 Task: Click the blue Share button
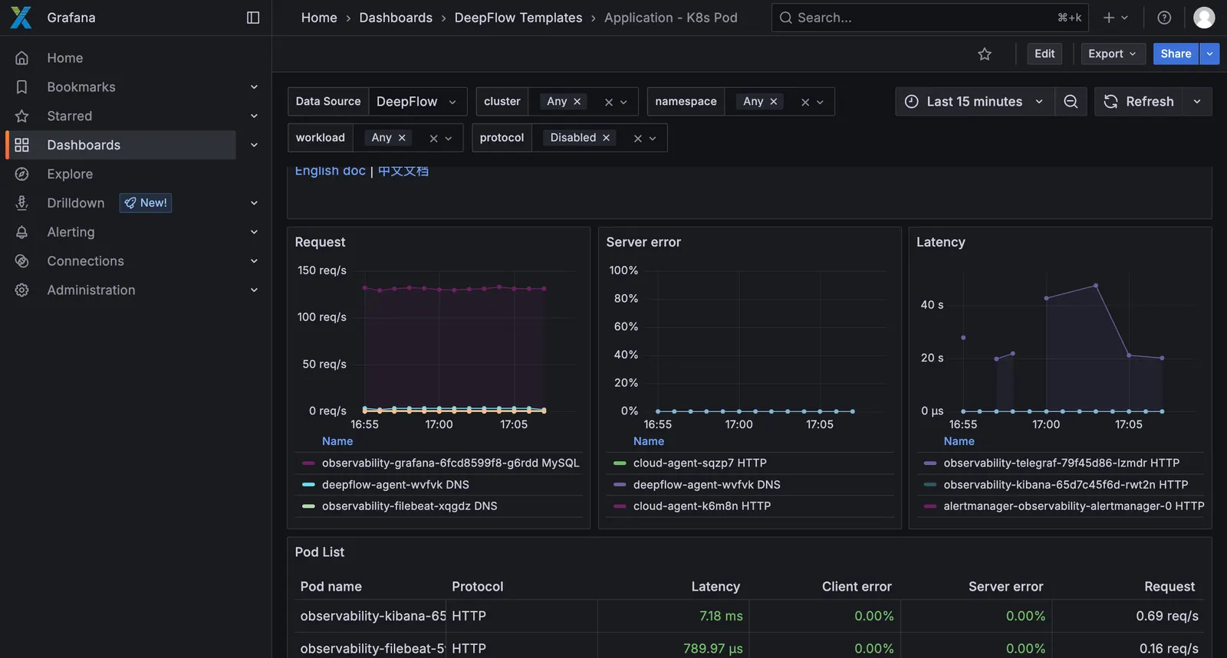coord(1176,54)
